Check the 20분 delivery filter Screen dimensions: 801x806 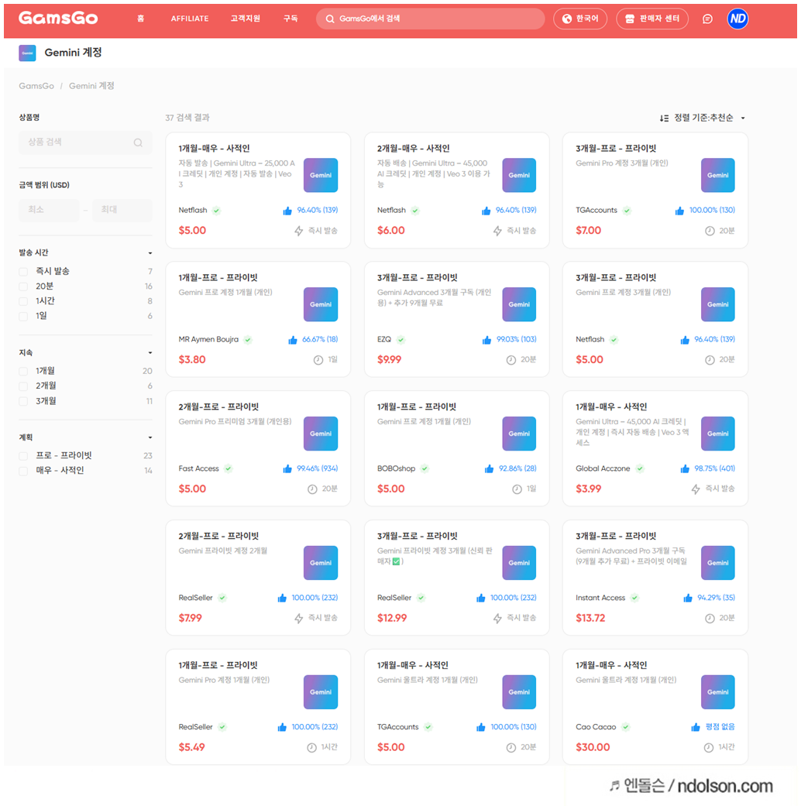23,286
